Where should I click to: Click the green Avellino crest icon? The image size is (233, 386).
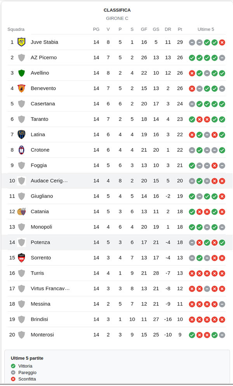[21, 73]
